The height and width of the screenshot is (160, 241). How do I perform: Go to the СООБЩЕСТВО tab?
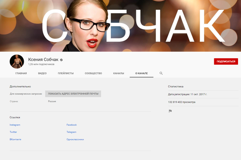(93, 73)
